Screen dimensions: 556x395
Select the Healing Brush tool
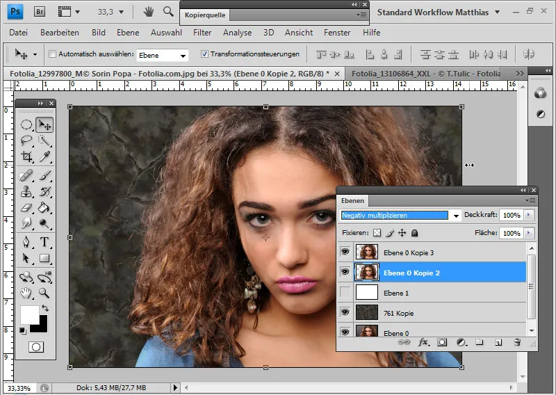tap(26, 175)
